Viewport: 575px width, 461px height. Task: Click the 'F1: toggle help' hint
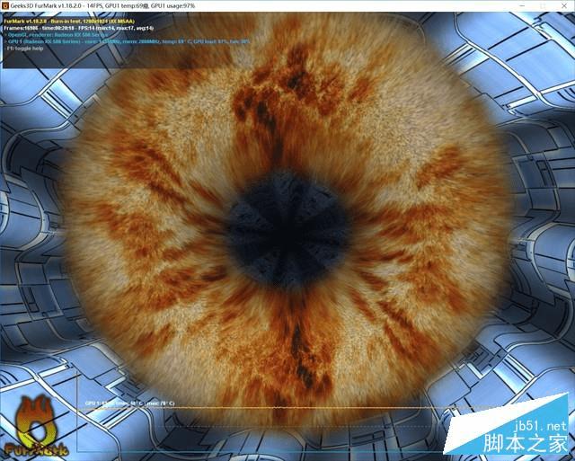25,49
